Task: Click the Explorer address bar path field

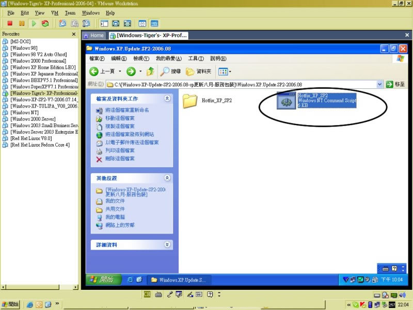Action: 241,84
